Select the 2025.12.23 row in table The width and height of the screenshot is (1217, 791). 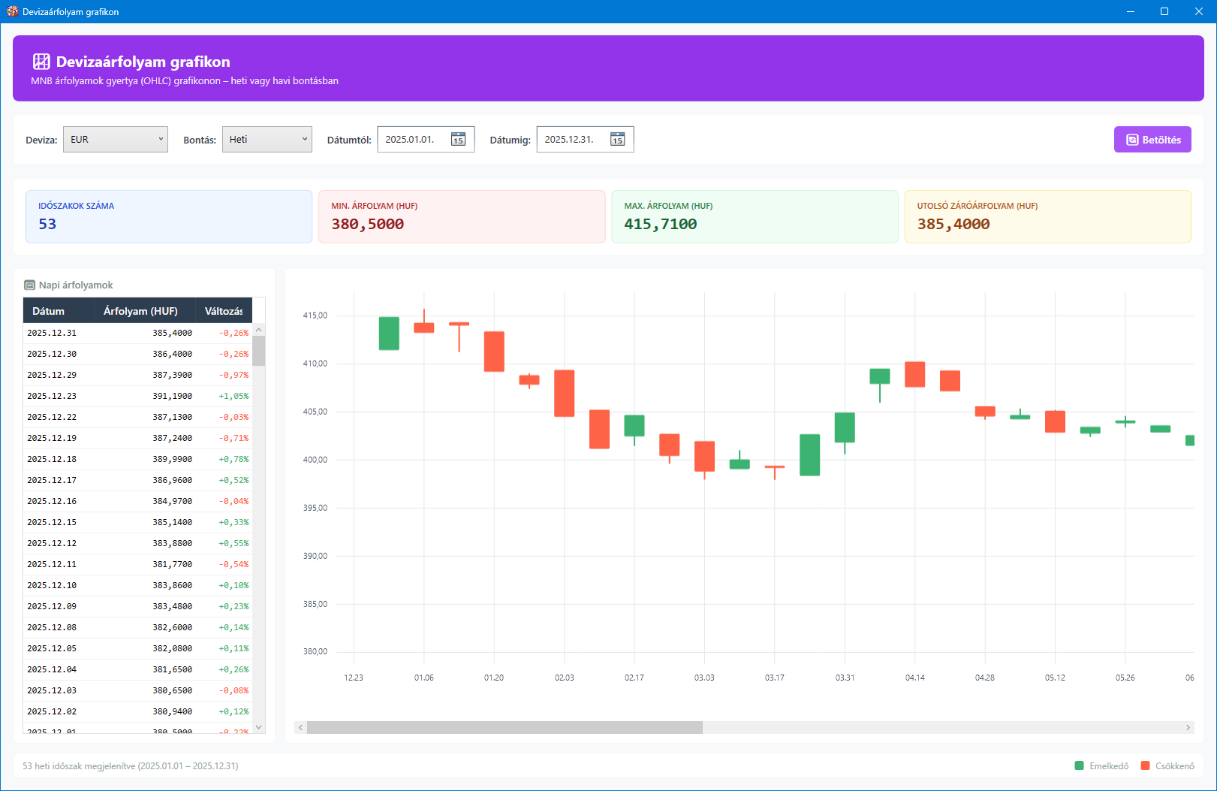[x=138, y=396]
